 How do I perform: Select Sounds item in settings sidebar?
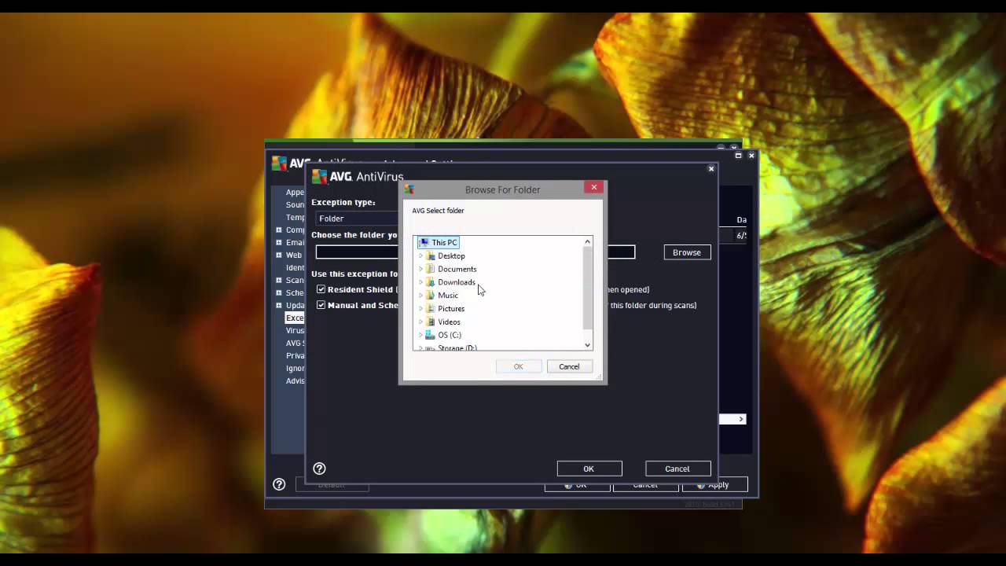[295, 204]
